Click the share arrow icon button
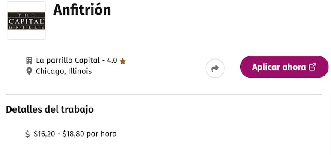 215,68
